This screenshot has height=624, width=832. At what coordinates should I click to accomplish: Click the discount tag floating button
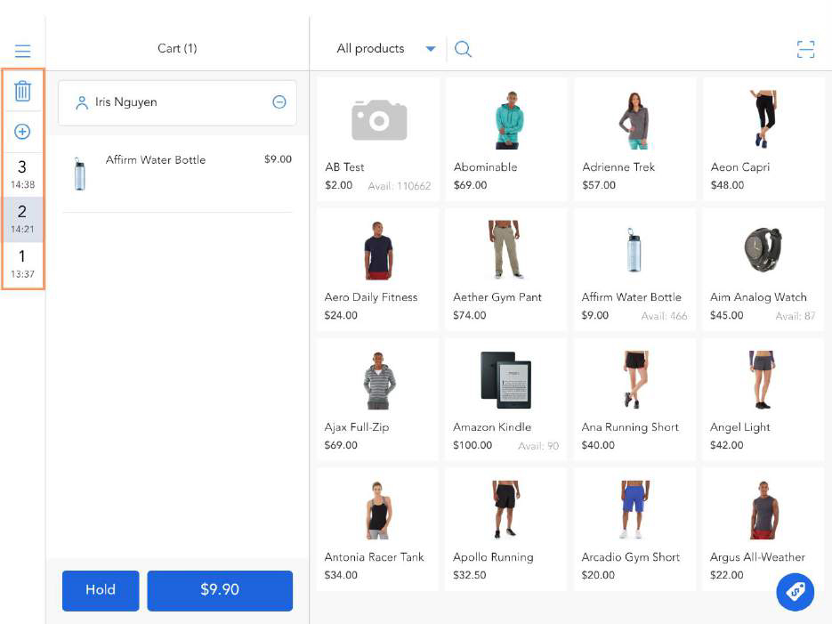pyautogui.click(x=795, y=592)
